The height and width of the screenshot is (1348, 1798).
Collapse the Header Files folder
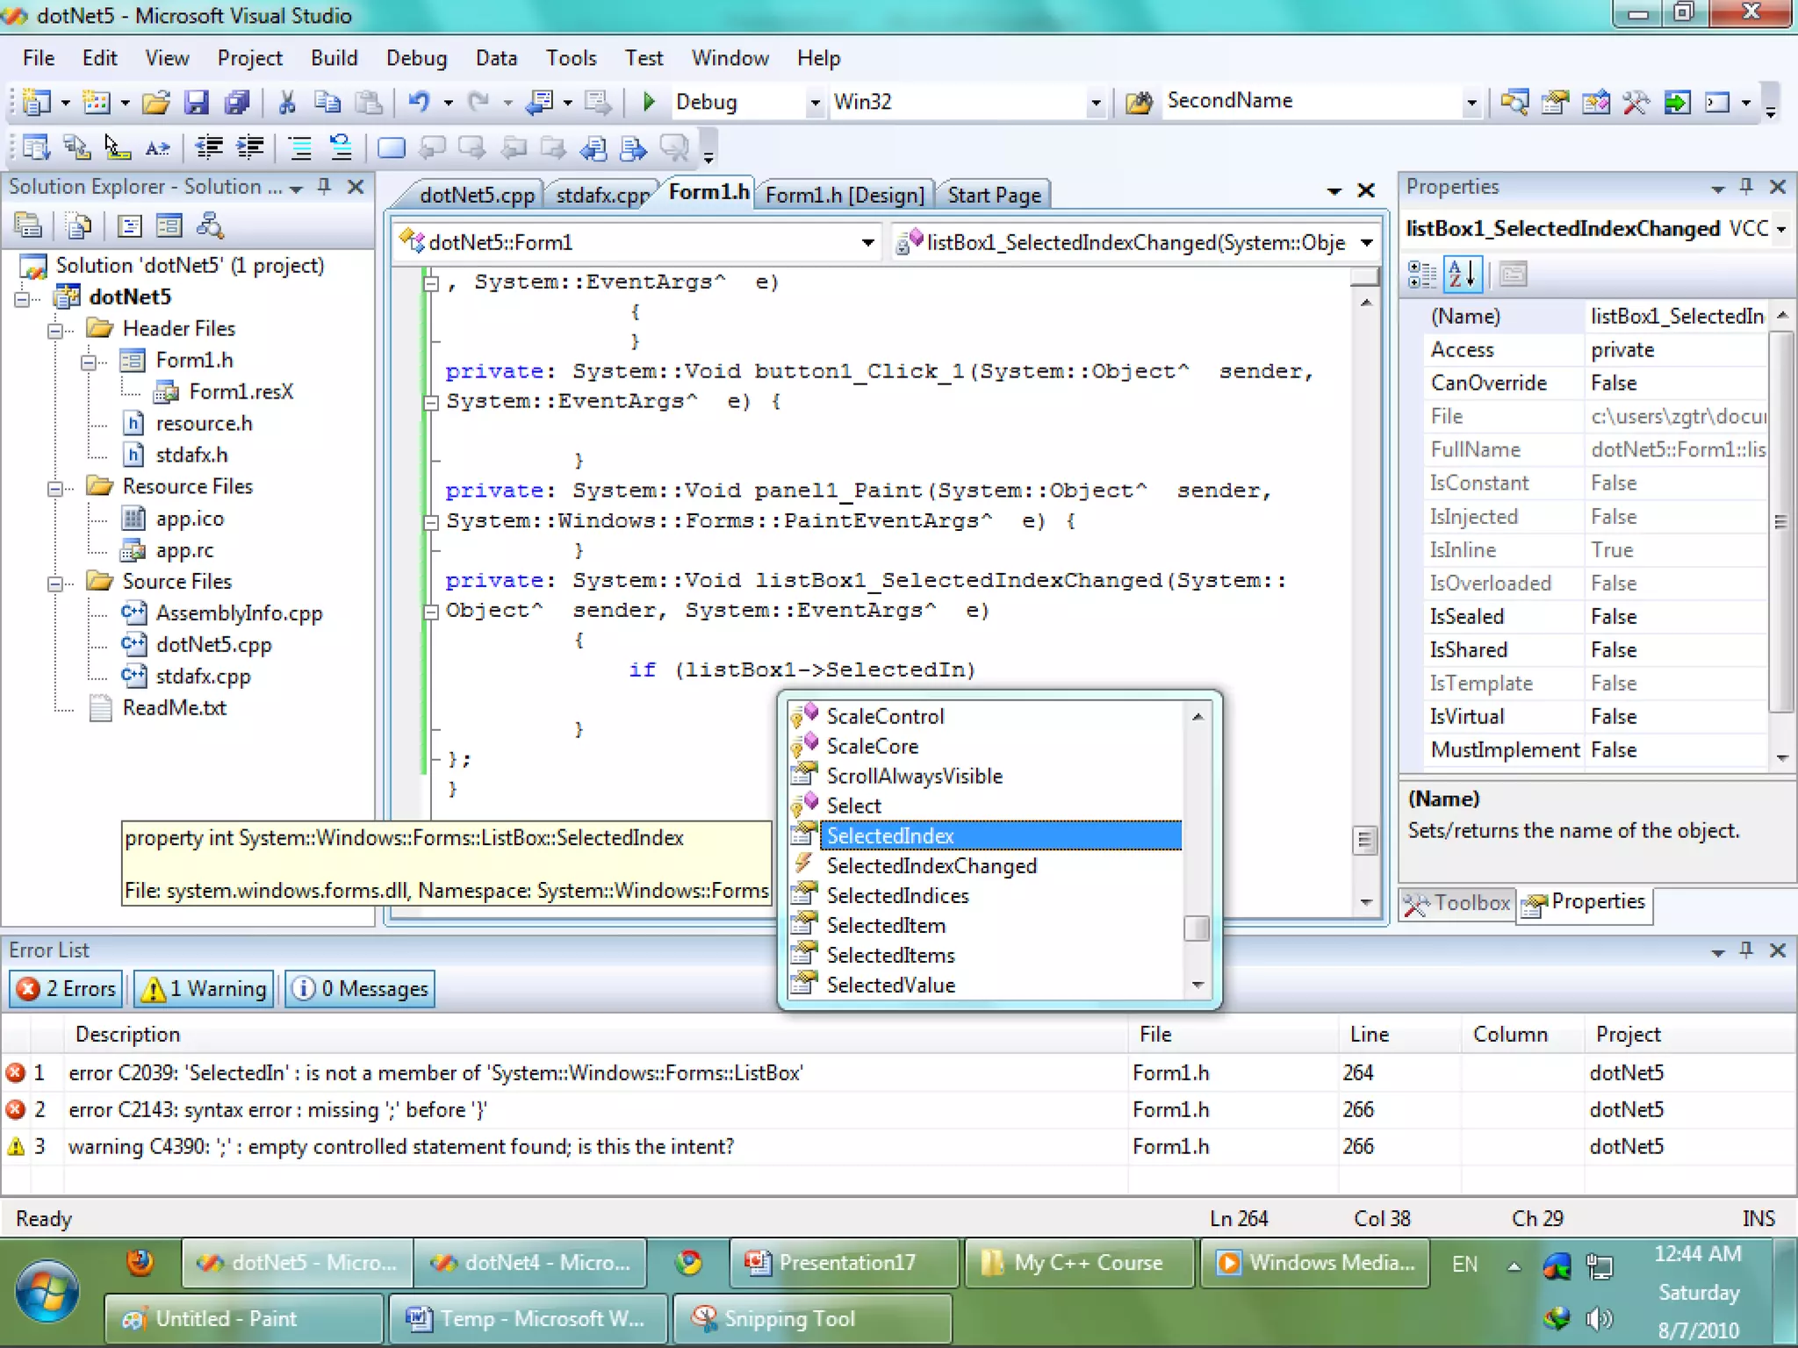[54, 330]
